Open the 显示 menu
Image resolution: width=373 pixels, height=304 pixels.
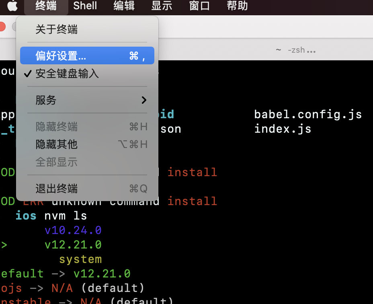162,6
